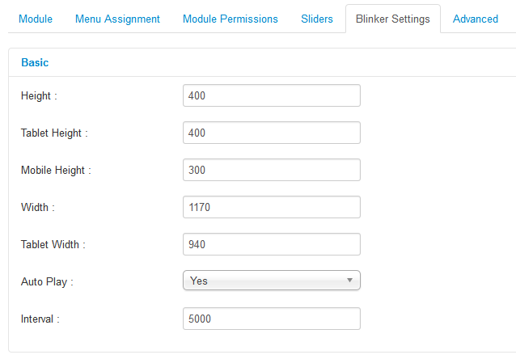Click the Height input field
The height and width of the screenshot is (359, 516).
pos(271,95)
